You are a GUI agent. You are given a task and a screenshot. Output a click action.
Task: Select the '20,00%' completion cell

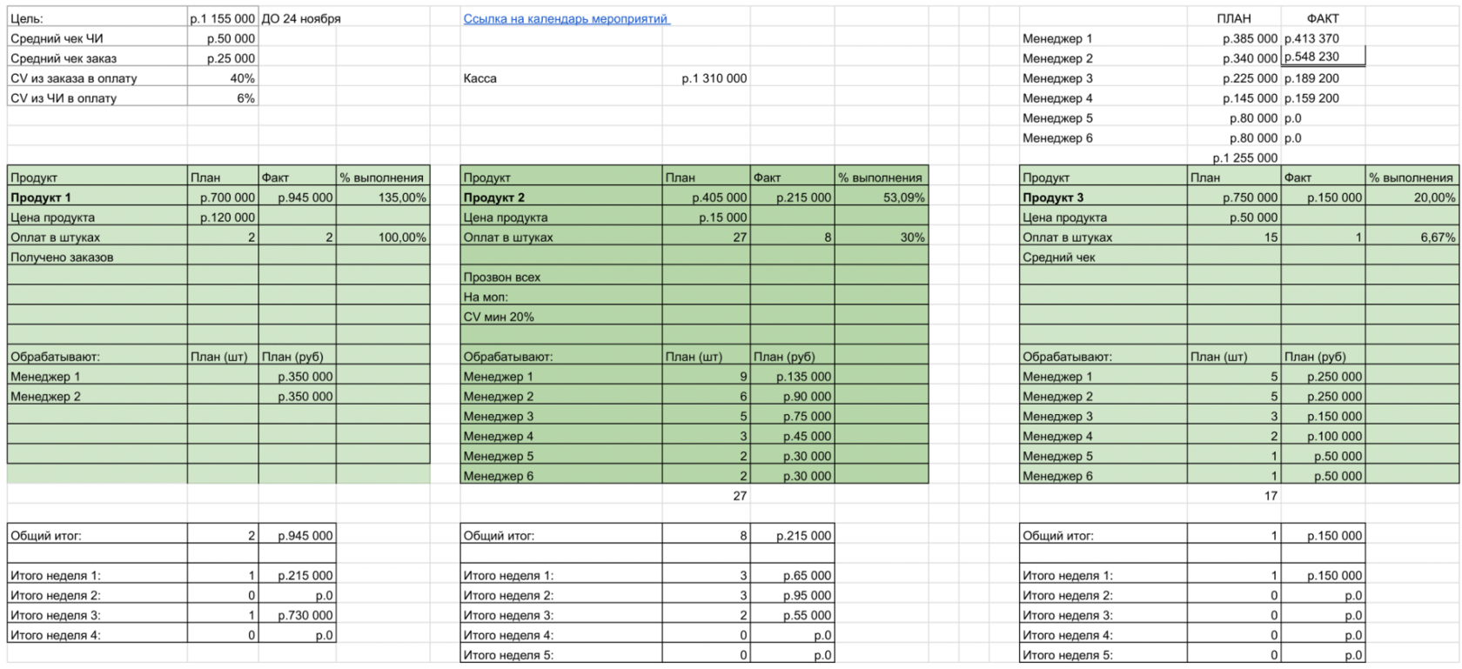point(1412,197)
